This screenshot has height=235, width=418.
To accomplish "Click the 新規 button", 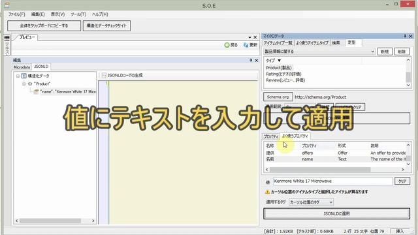I will [385, 52].
